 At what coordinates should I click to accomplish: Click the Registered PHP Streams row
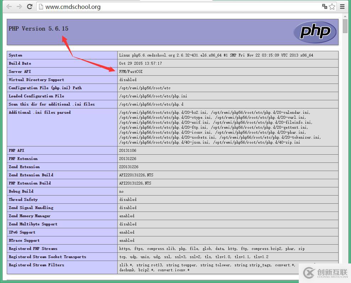point(33,249)
